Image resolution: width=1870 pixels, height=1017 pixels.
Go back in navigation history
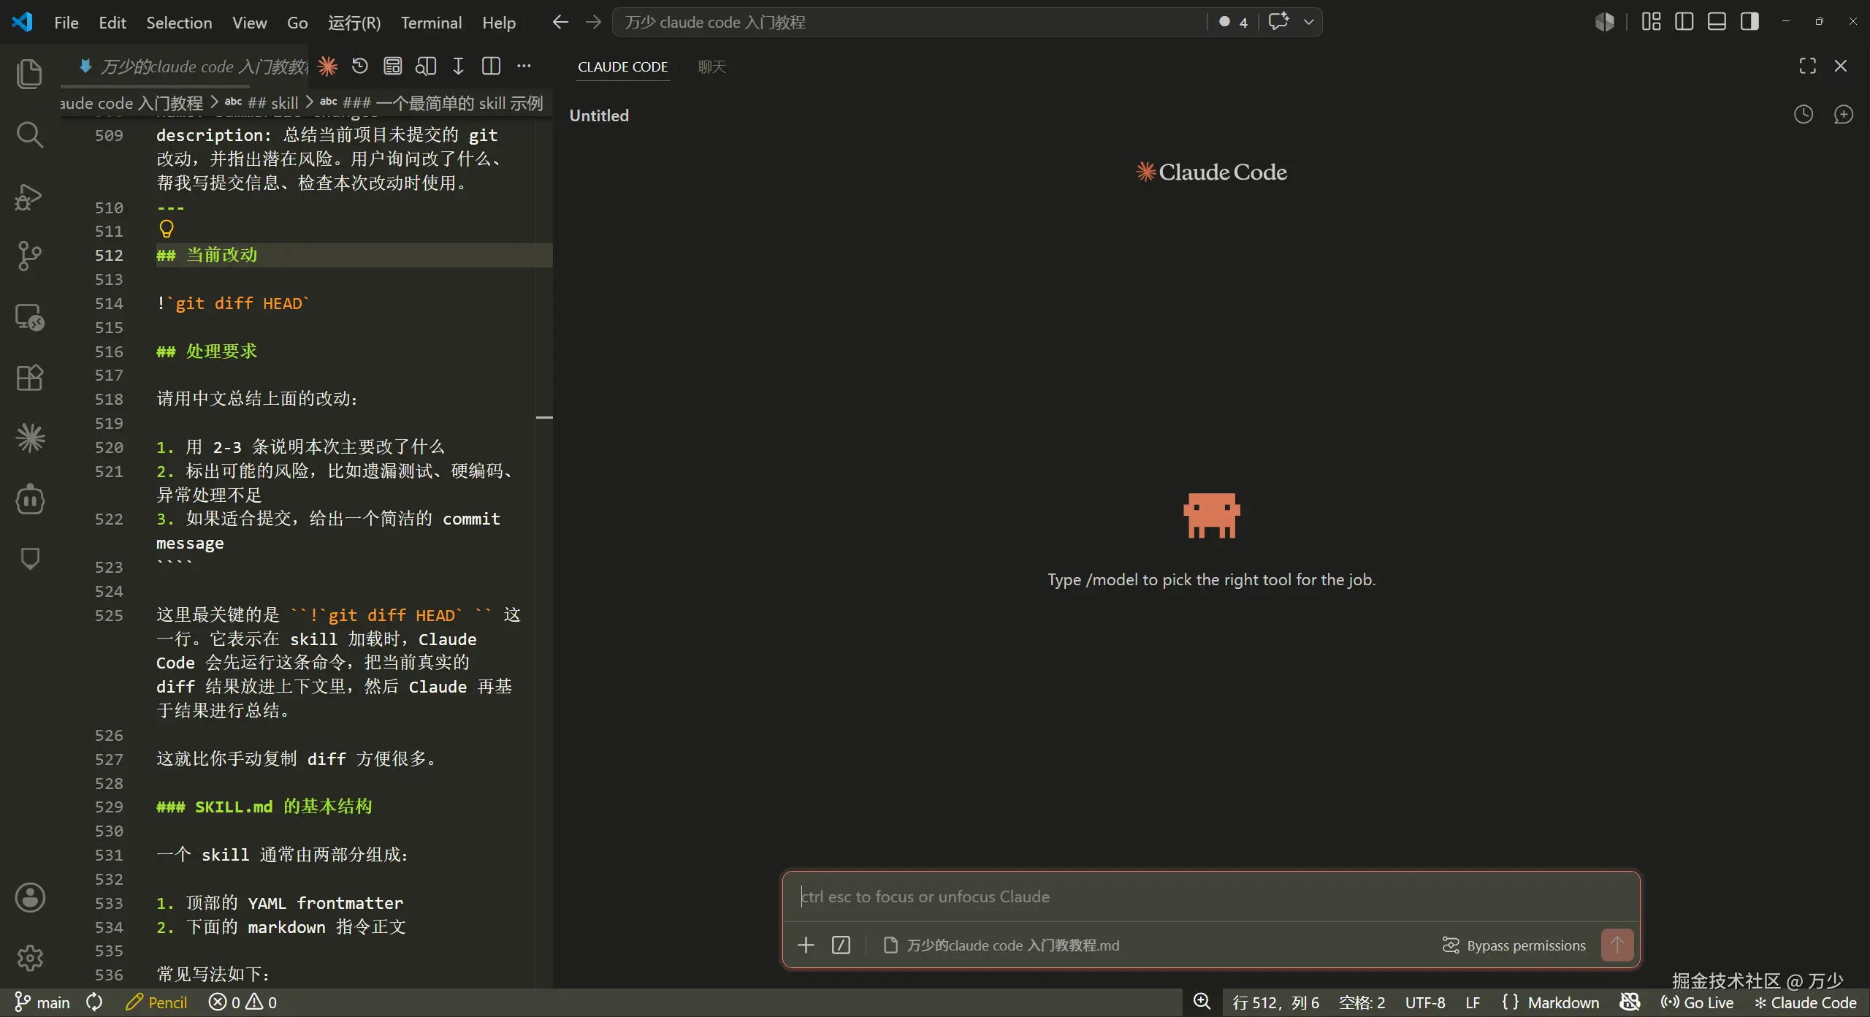pyautogui.click(x=560, y=22)
